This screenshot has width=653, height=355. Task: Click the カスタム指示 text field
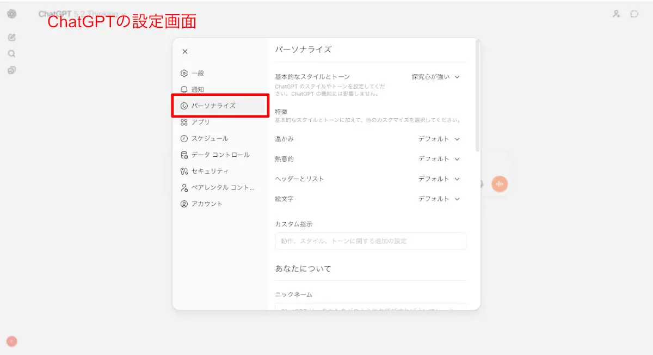(370, 241)
